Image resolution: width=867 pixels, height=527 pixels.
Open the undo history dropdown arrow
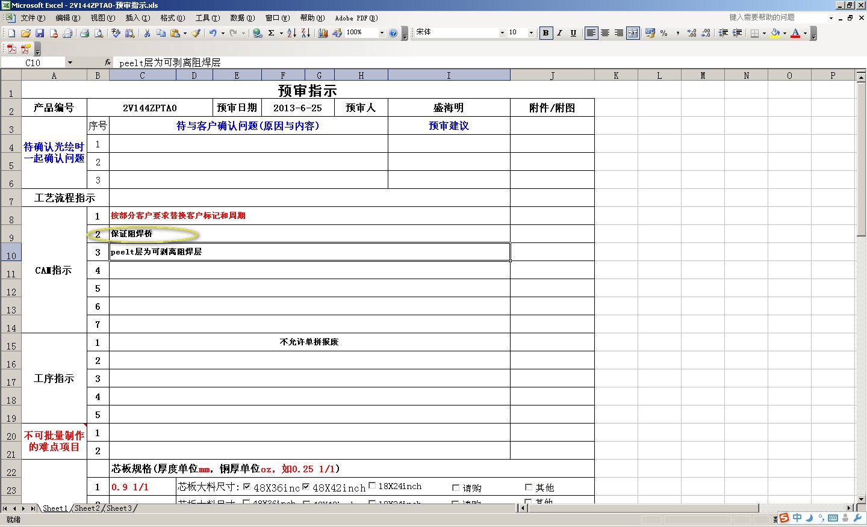[223, 33]
